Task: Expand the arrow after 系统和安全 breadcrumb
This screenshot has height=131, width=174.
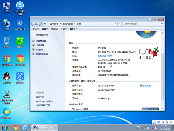Action: tap(75, 24)
